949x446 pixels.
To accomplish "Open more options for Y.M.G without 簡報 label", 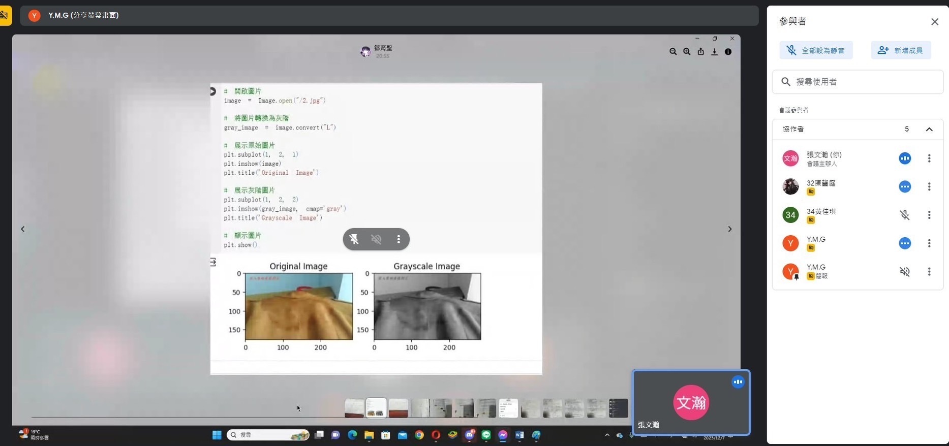I will click(929, 243).
